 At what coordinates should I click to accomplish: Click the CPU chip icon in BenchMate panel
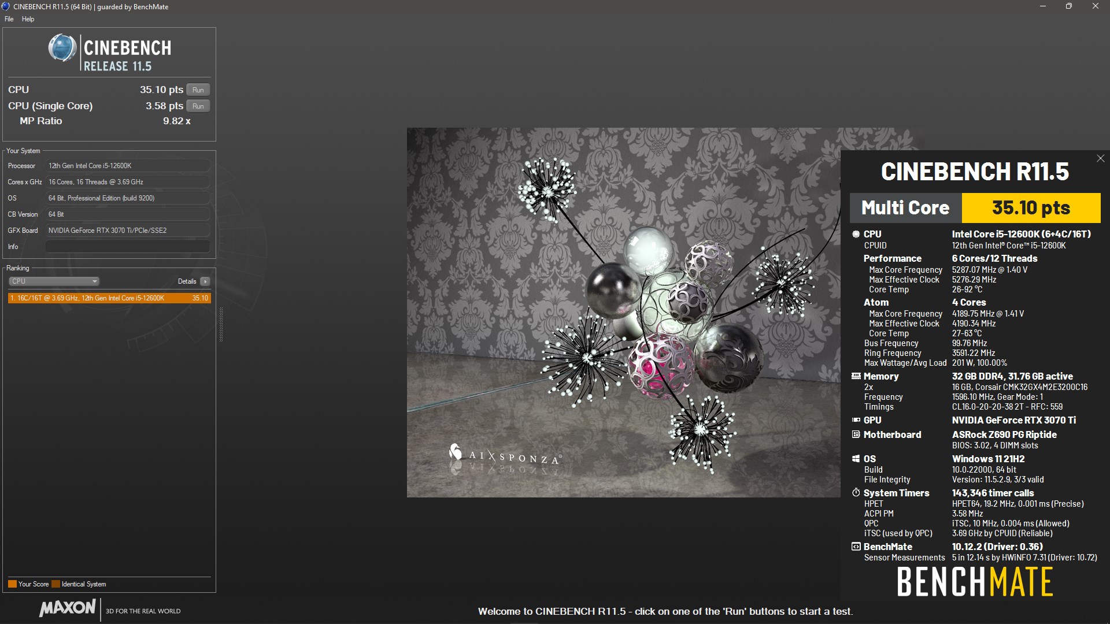tap(856, 234)
